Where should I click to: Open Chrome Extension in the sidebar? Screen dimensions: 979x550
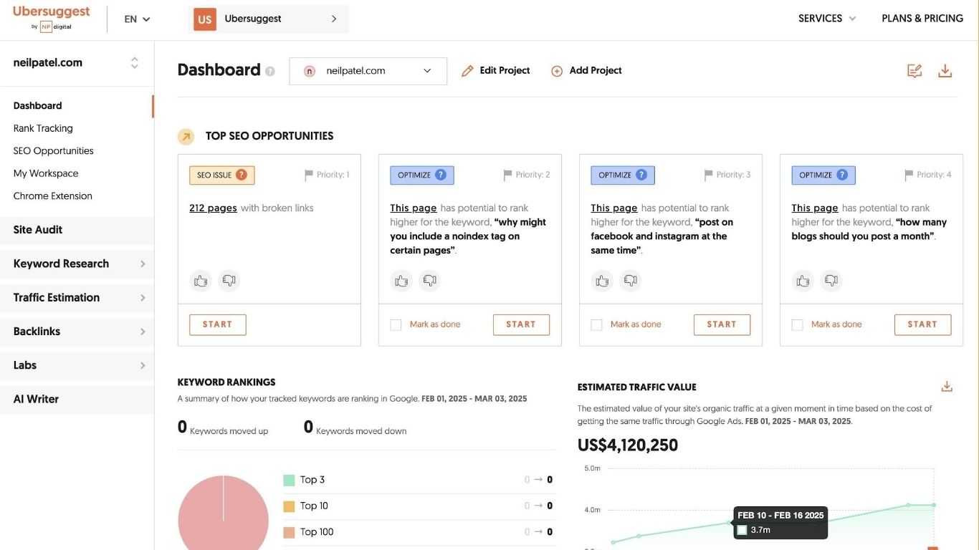click(52, 196)
